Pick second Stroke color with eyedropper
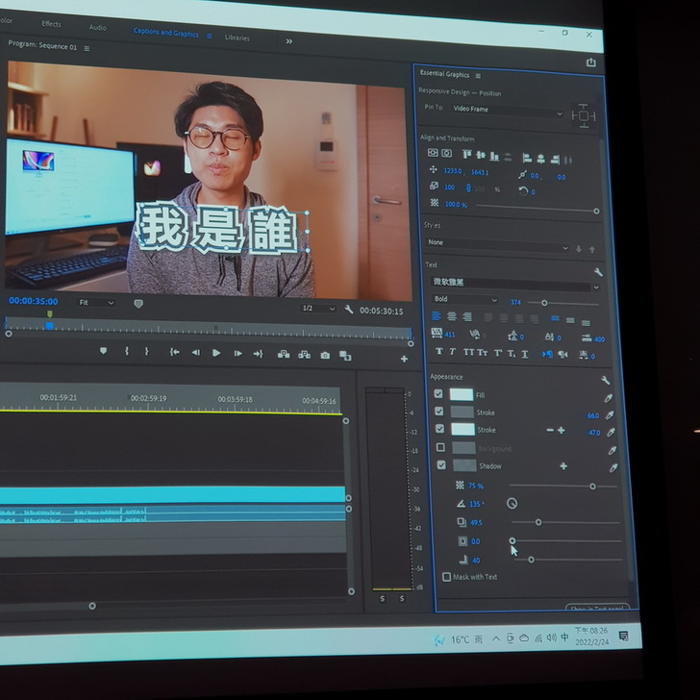The height and width of the screenshot is (700, 700). pyautogui.click(x=611, y=432)
